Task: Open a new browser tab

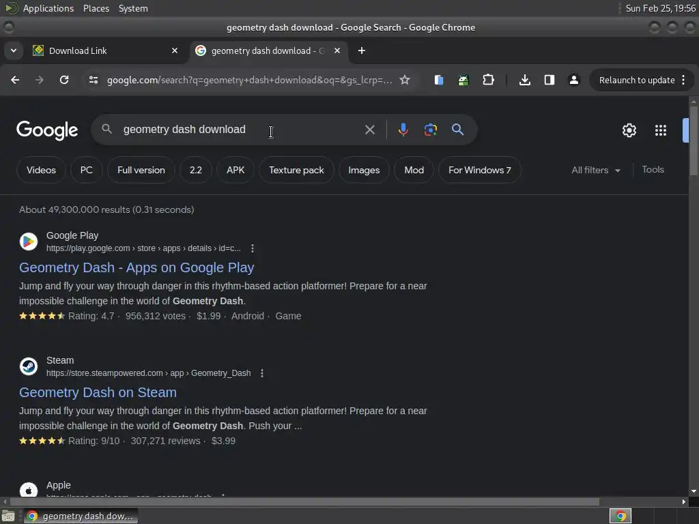Action: tap(362, 50)
